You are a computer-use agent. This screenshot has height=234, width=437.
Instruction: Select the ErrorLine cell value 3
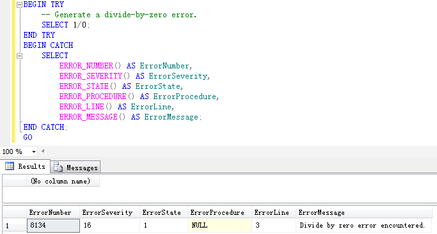click(x=274, y=225)
